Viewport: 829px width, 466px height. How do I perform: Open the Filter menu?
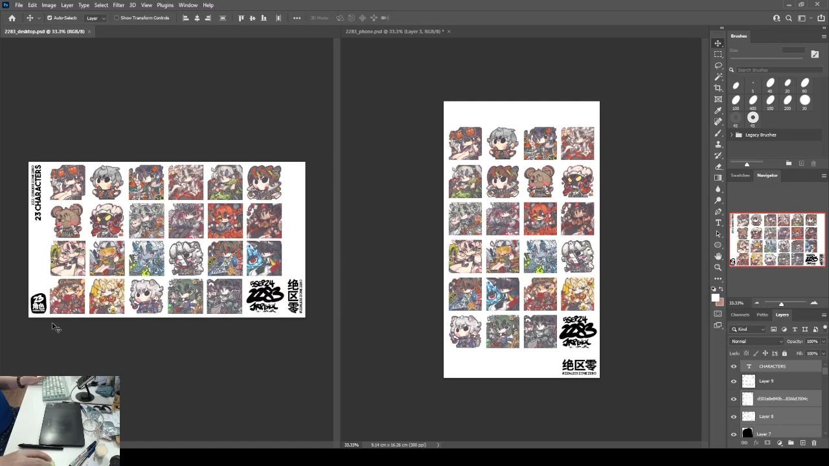click(119, 5)
